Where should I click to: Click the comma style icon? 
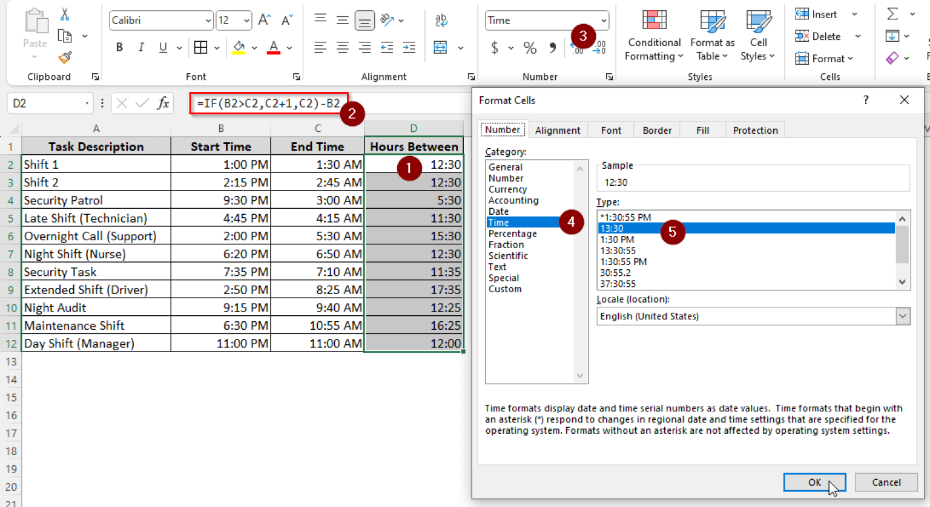tap(553, 48)
